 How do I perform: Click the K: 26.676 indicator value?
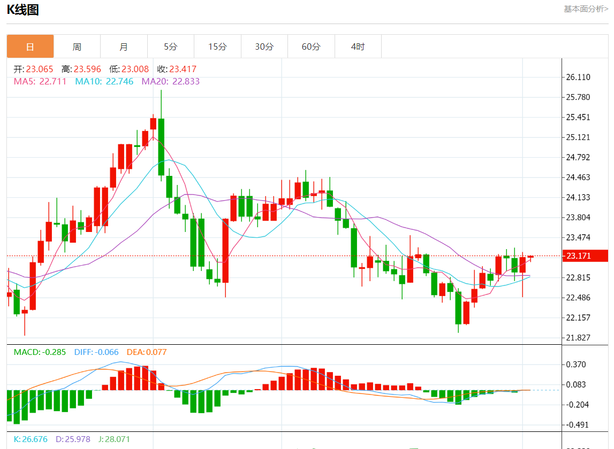31,439
